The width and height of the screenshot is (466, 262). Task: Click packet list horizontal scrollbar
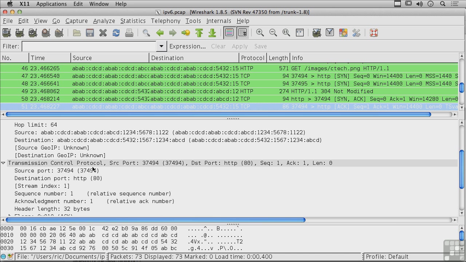click(218, 114)
